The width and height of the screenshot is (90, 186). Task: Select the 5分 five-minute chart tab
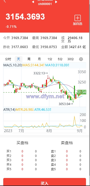60,59
